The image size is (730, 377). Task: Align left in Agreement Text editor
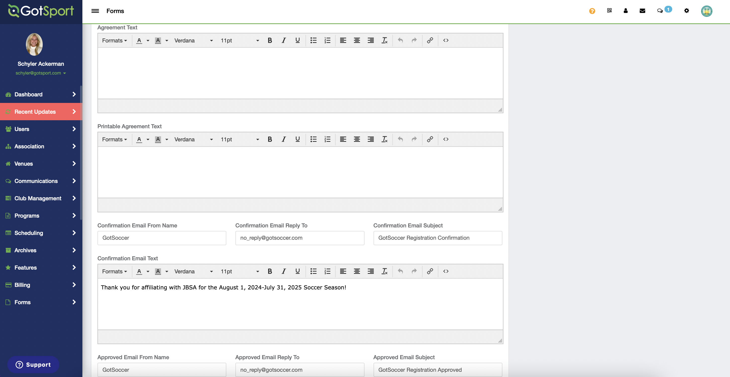343,40
